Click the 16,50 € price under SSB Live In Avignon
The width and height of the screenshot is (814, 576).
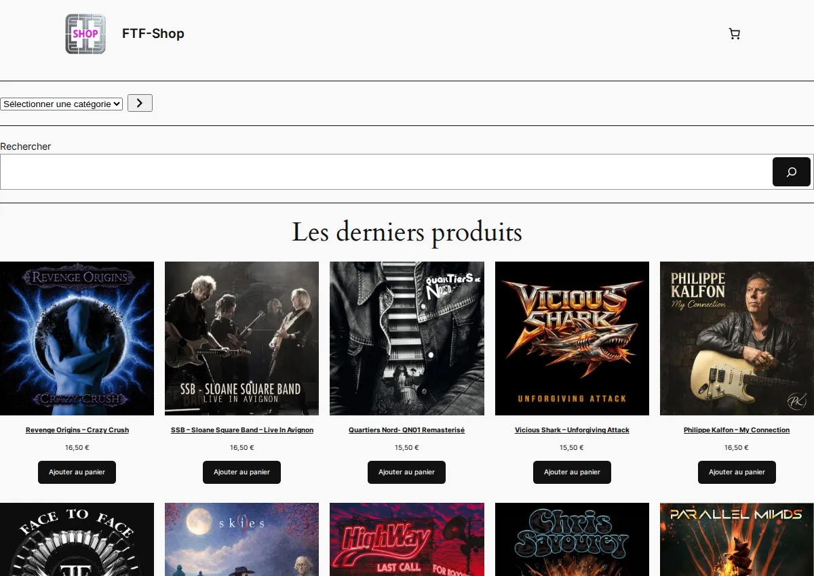pos(242,448)
